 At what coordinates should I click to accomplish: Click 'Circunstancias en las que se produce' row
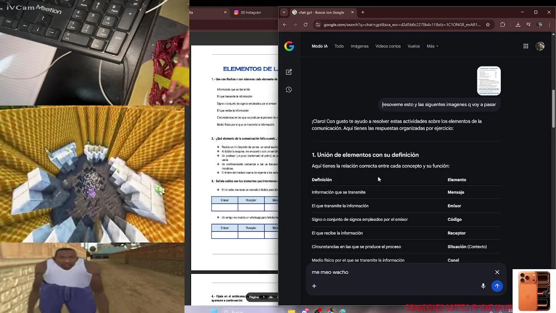point(356,246)
